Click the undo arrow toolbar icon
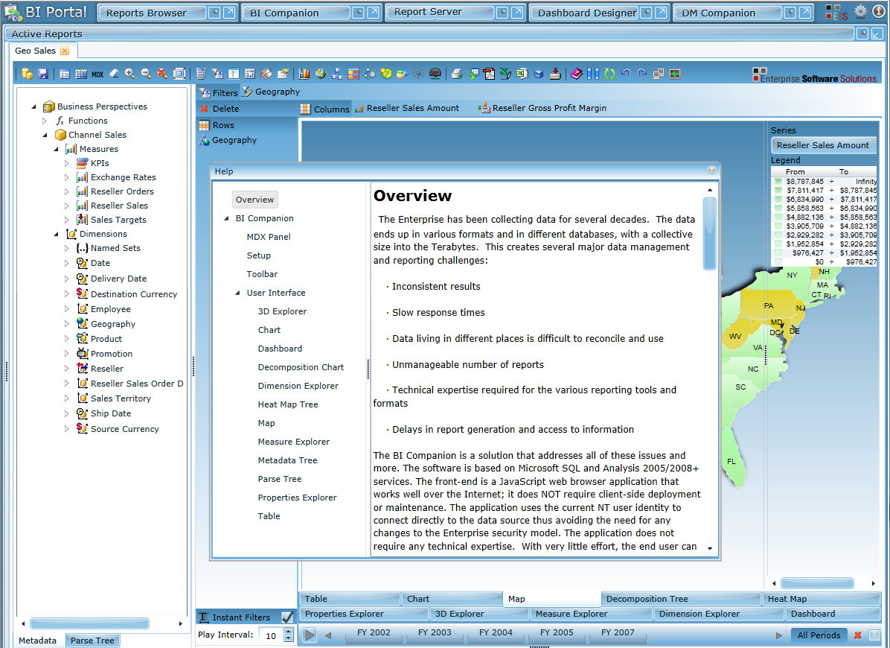Screen dimensions: 890x648 [626, 74]
